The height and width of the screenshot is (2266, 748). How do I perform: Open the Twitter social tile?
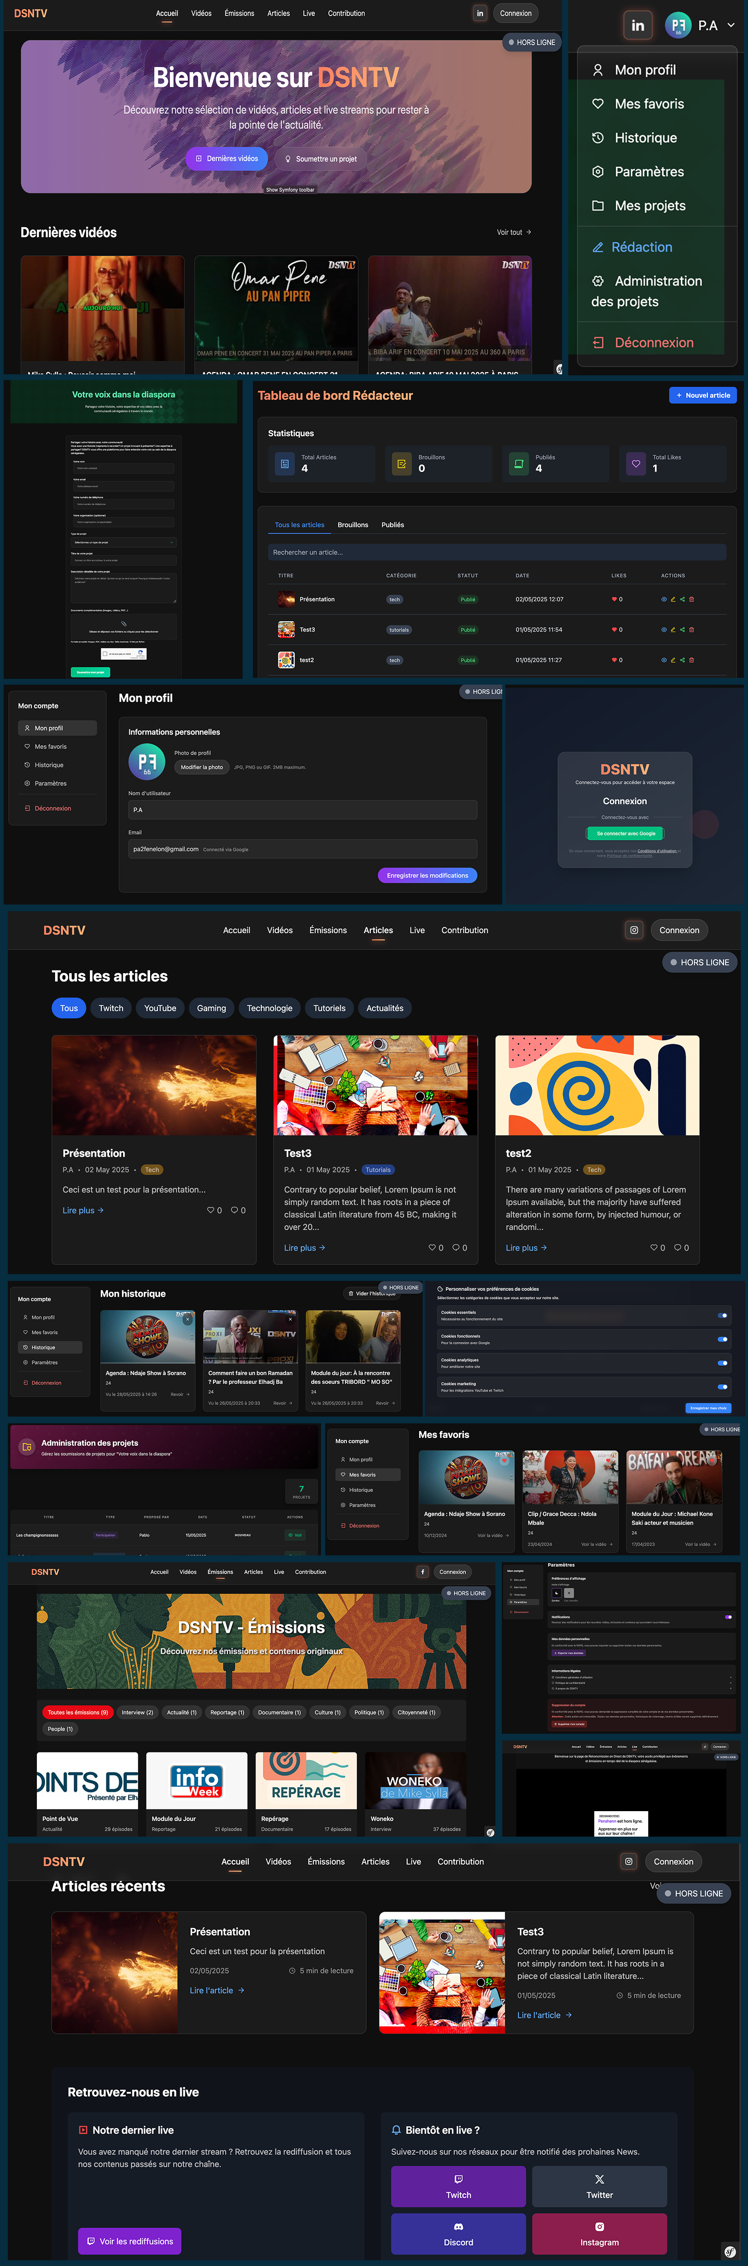[599, 2186]
